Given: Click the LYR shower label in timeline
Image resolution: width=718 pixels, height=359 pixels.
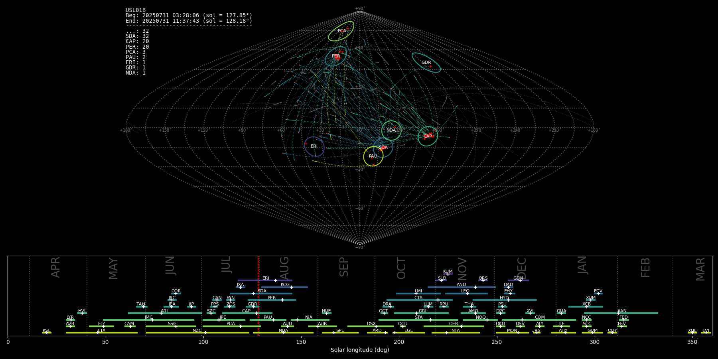Looking at the screenshot, I should click(x=70, y=318).
